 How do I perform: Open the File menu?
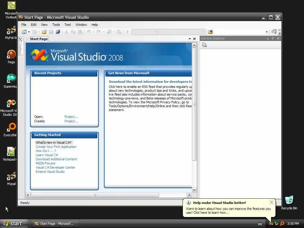click(24, 25)
